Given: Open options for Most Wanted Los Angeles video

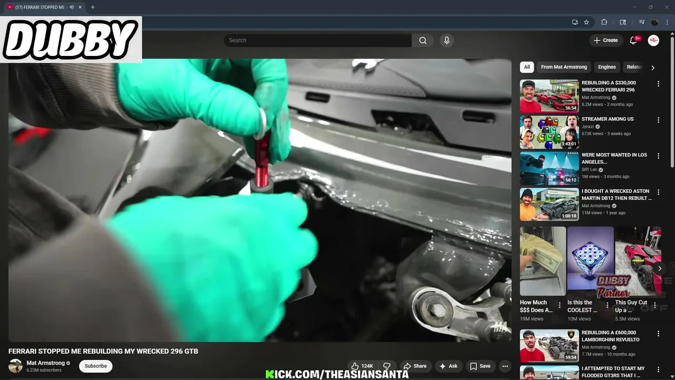Looking at the screenshot, I should (x=658, y=156).
